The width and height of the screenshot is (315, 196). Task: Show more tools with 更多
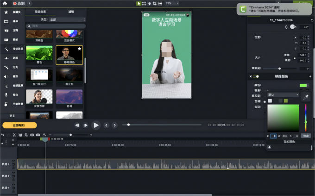pyautogui.click(x=13, y=116)
